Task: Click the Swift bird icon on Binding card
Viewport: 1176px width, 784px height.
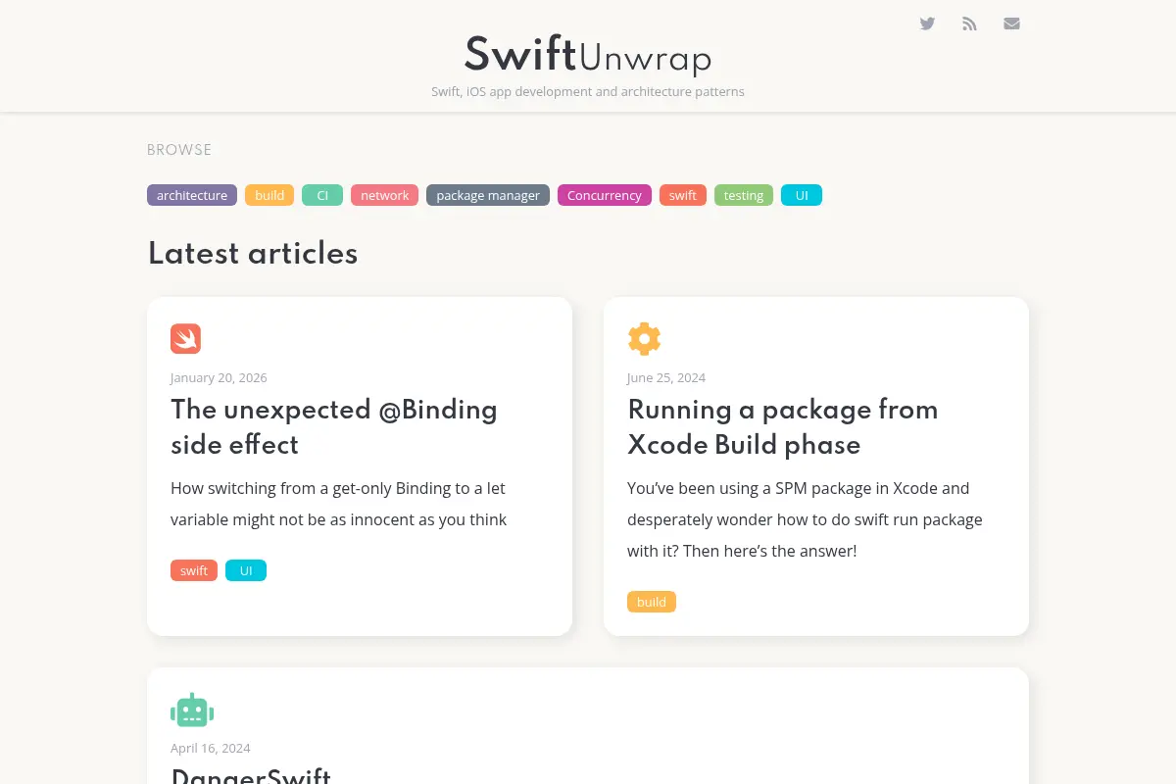Action: [185, 339]
